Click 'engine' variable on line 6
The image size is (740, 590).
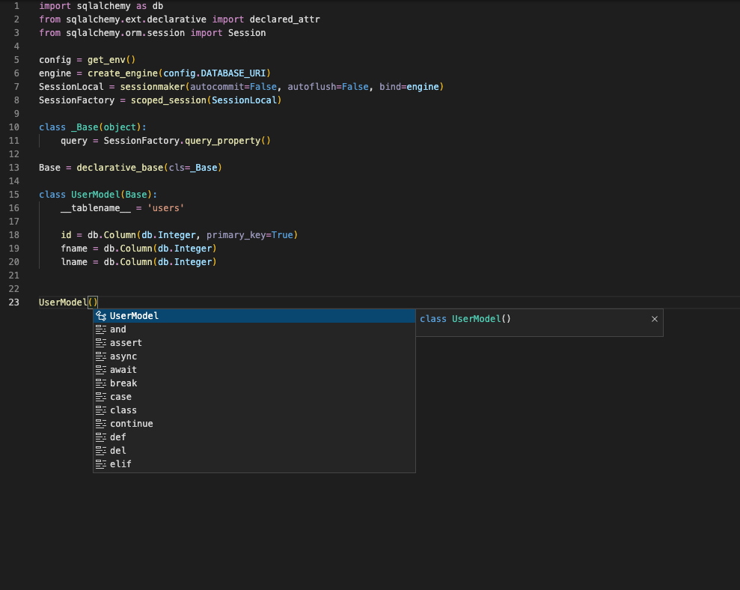(x=55, y=73)
